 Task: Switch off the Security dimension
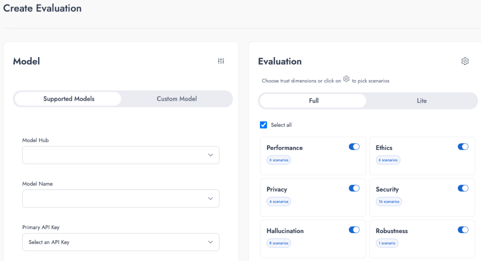click(x=463, y=188)
